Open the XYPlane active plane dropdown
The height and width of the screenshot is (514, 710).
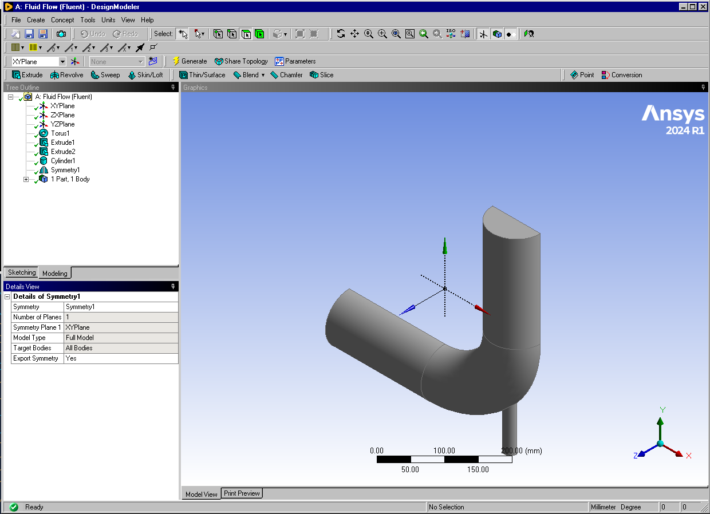pos(62,61)
